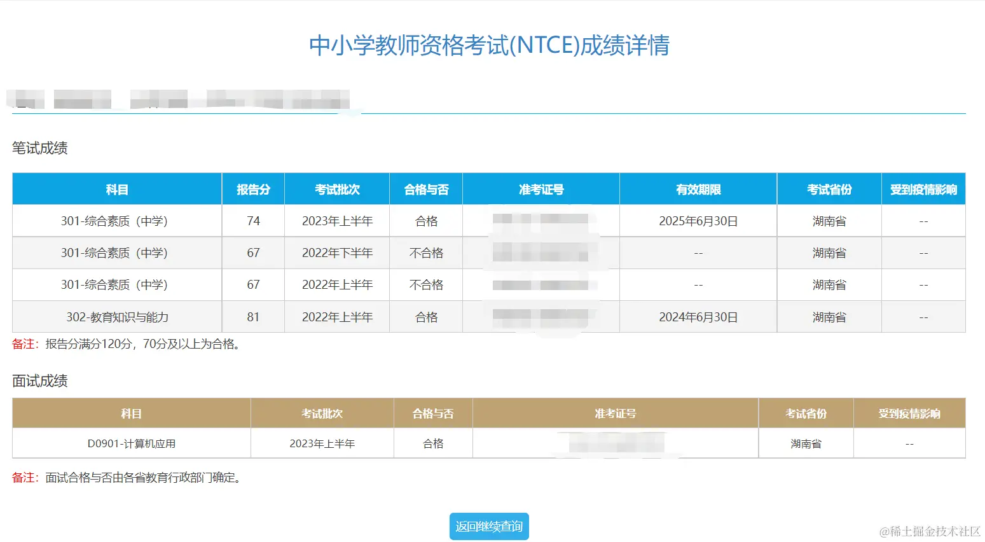Click the D0901-计算机应用 subject cell
Viewport: 985px width, 542px height.
132,443
